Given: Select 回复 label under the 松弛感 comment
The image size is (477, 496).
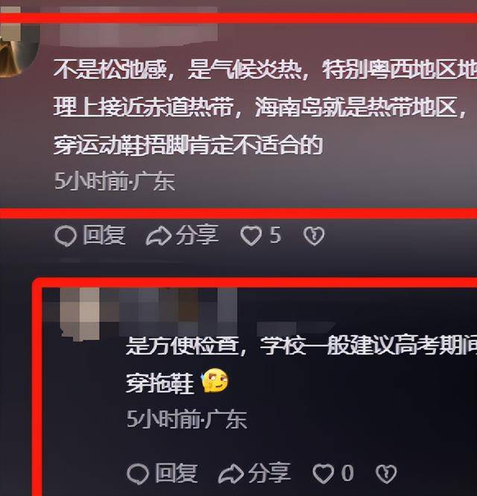Looking at the screenshot, I should (104, 236).
